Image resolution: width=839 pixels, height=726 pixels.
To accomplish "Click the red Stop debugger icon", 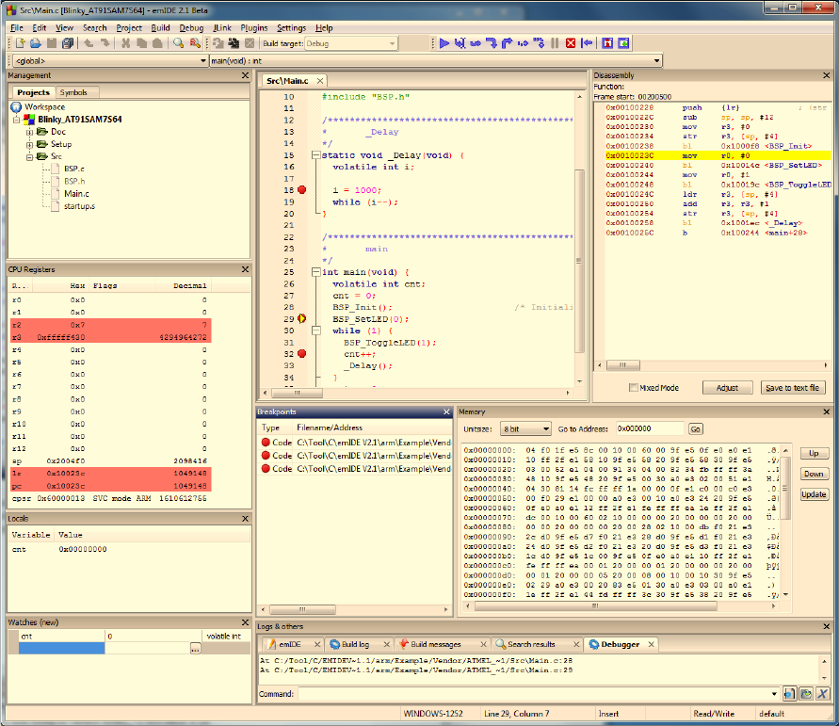I will click(x=571, y=43).
